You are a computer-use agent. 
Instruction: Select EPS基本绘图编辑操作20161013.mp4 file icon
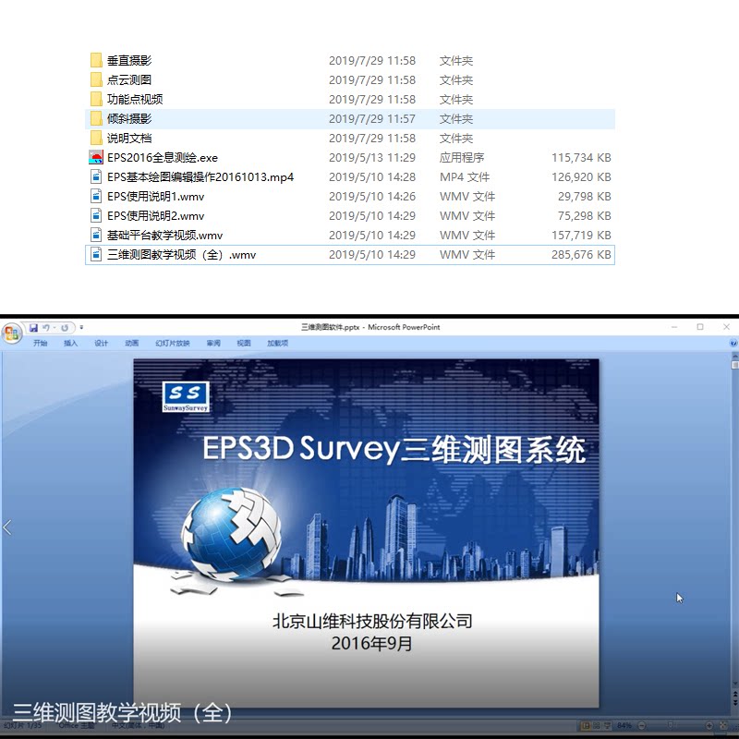pyautogui.click(x=96, y=176)
